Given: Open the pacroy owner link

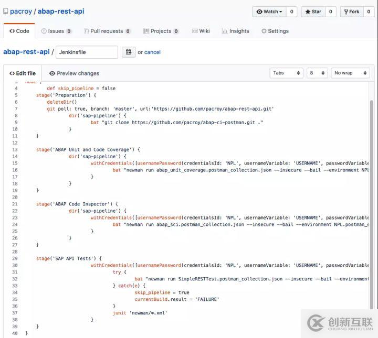Looking at the screenshot, I should pyautogui.click(x=21, y=12).
